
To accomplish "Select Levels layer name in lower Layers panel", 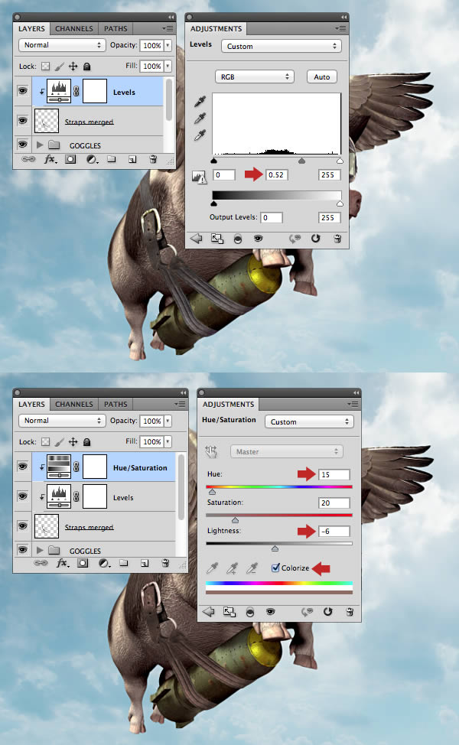I will point(123,497).
